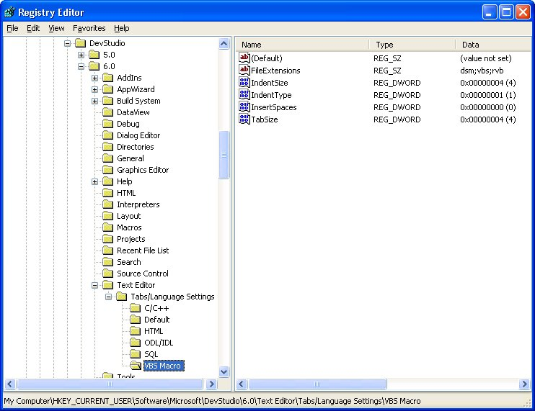This screenshot has height=411, width=535.
Task: Click the SQL folder icon
Action: pyautogui.click(x=135, y=354)
